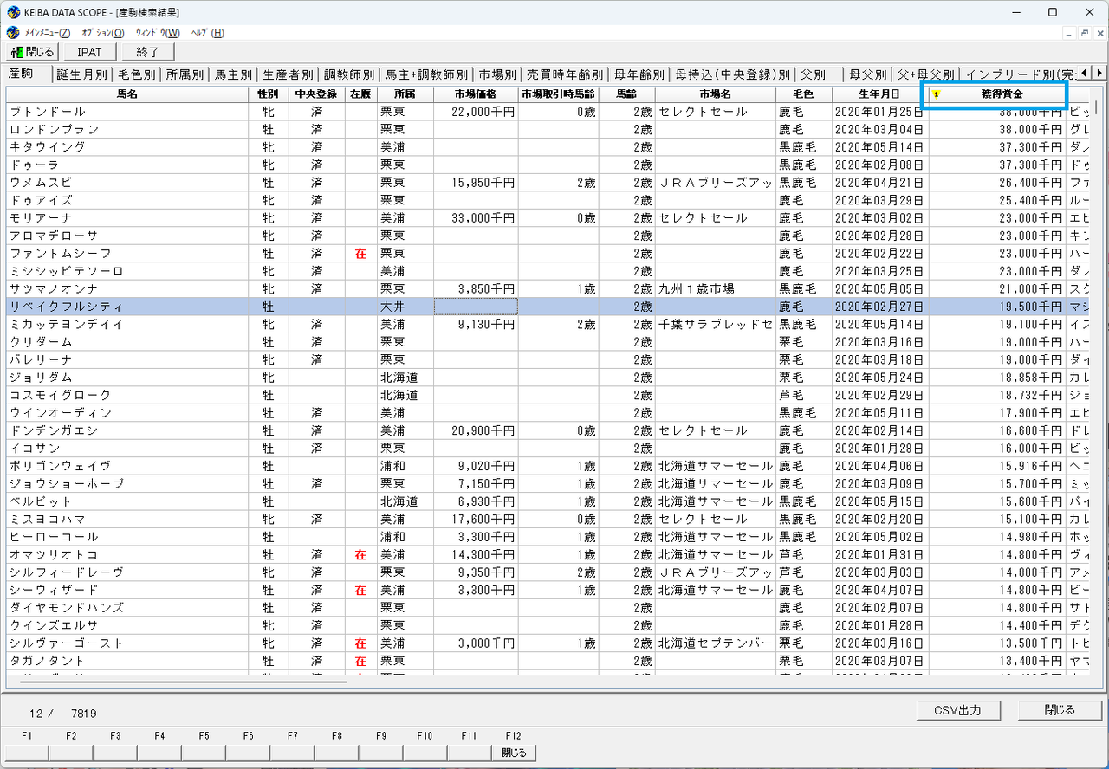
Task: Sort by the 市場取引時馬齢 column header
Action: coord(559,94)
